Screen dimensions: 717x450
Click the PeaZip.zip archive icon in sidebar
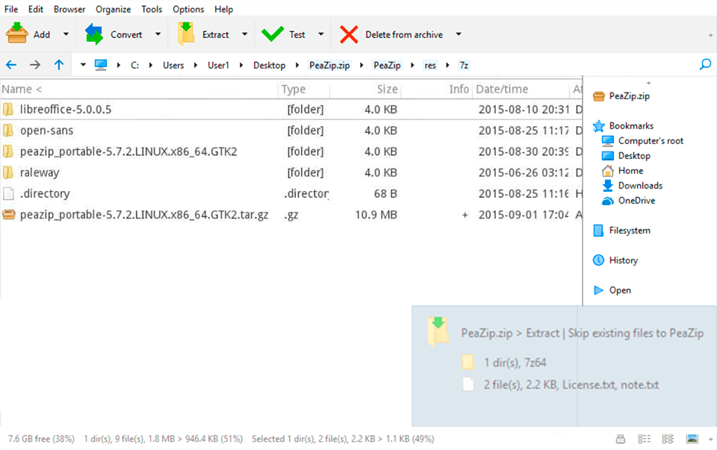click(x=598, y=96)
